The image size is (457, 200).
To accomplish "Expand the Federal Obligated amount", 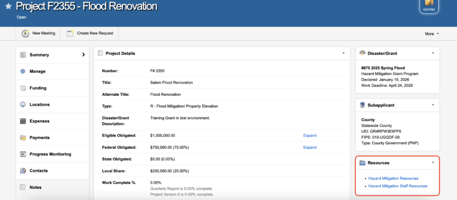I will 310,147.
